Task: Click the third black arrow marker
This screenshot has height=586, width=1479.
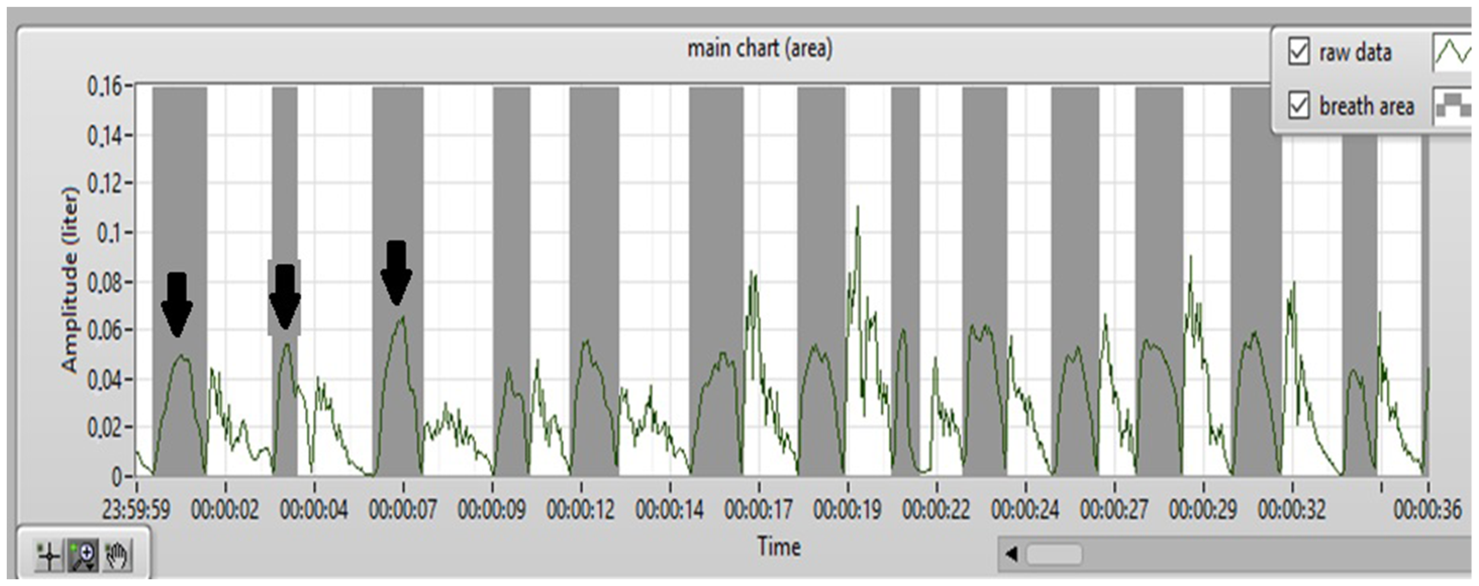Action: coord(396,273)
